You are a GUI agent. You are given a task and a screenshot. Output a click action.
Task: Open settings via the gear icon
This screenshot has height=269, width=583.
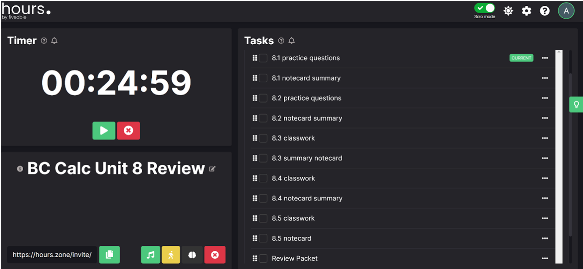point(526,11)
